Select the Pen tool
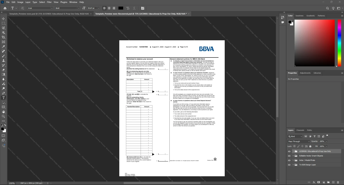344x185 pixels. coord(4,93)
